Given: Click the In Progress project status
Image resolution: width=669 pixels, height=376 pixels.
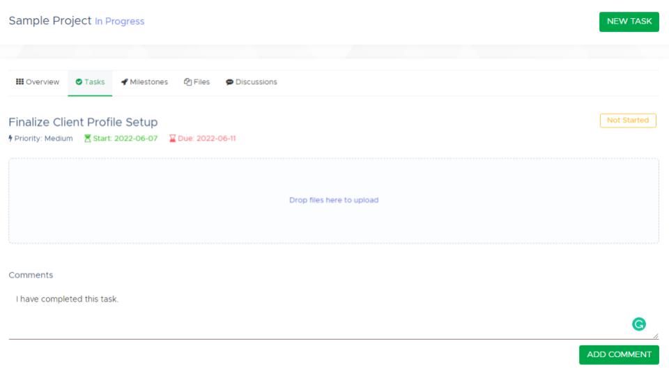Looking at the screenshot, I should point(119,22).
